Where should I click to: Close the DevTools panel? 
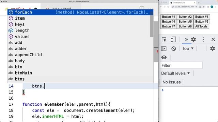click(213, 39)
